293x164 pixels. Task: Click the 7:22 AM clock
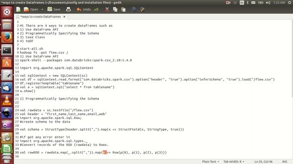pyautogui.click(x=279, y=3)
